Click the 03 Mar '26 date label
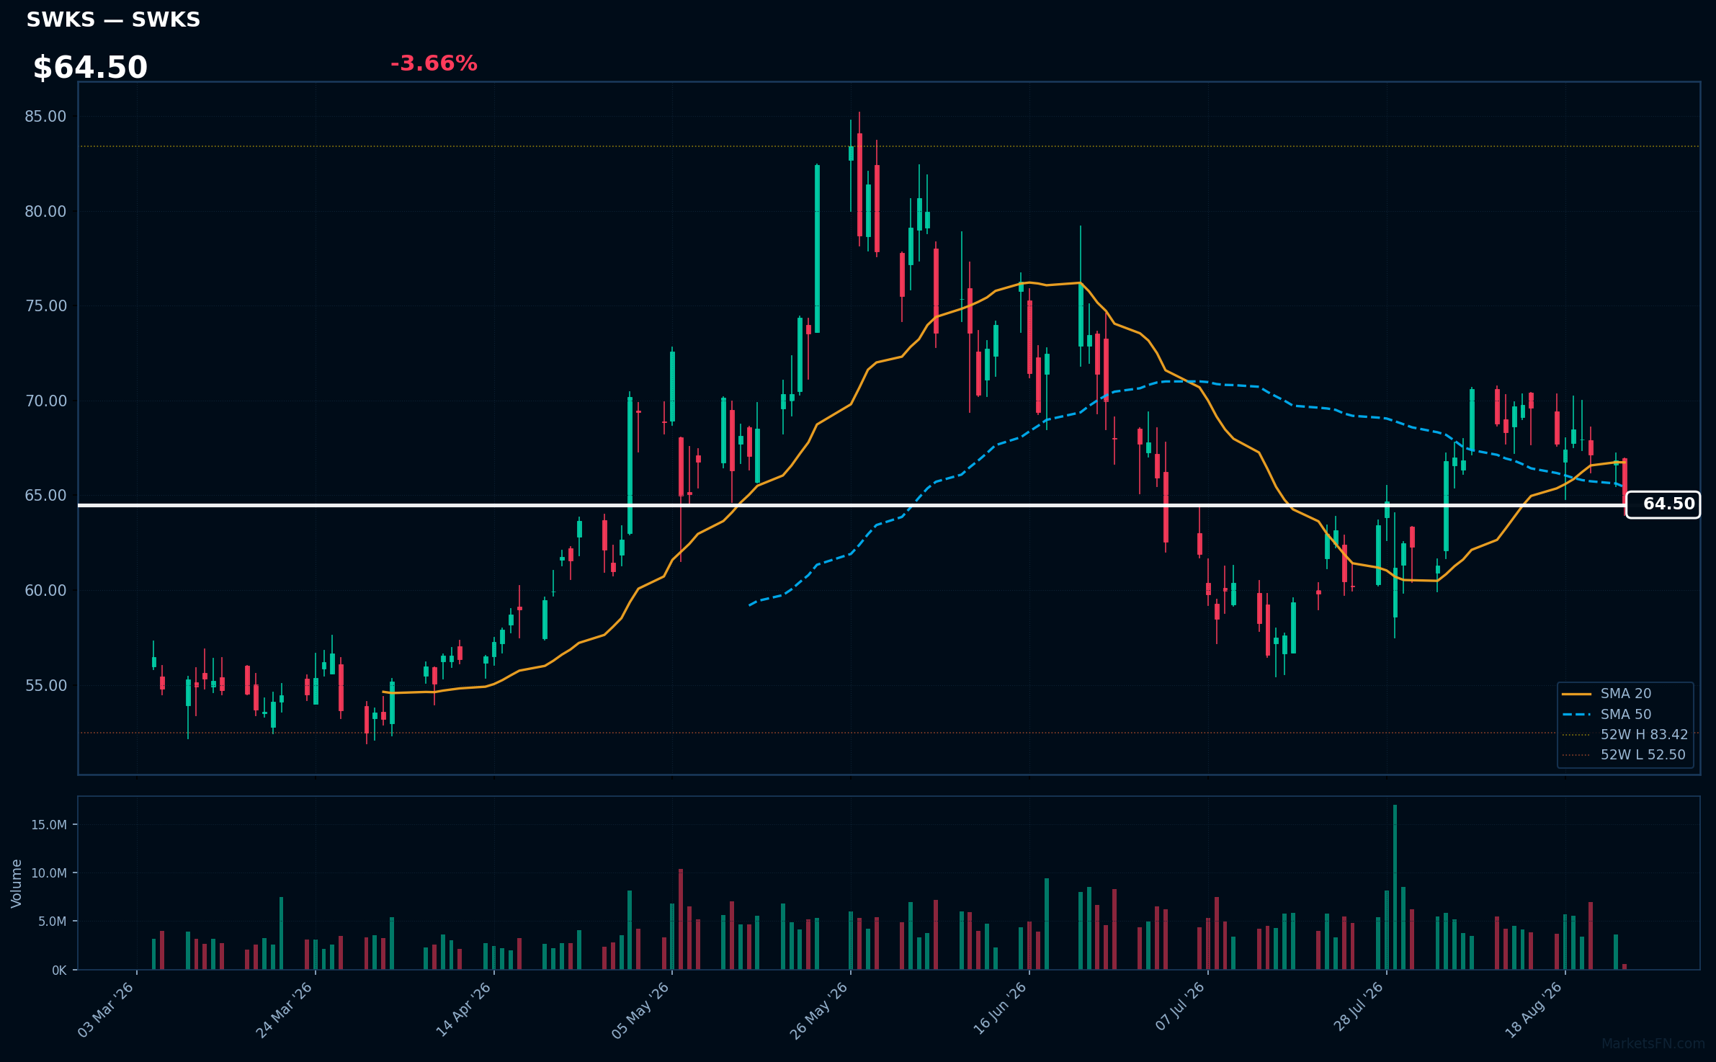Image resolution: width=1716 pixels, height=1062 pixels. [x=106, y=1010]
